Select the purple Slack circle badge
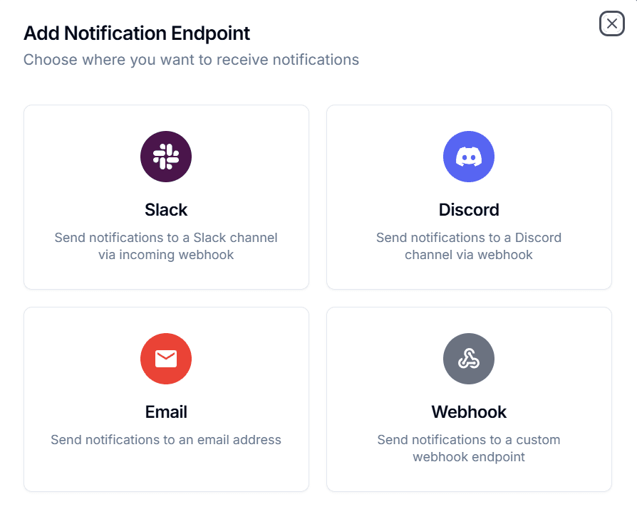637x531 pixels. pos(166,157)
